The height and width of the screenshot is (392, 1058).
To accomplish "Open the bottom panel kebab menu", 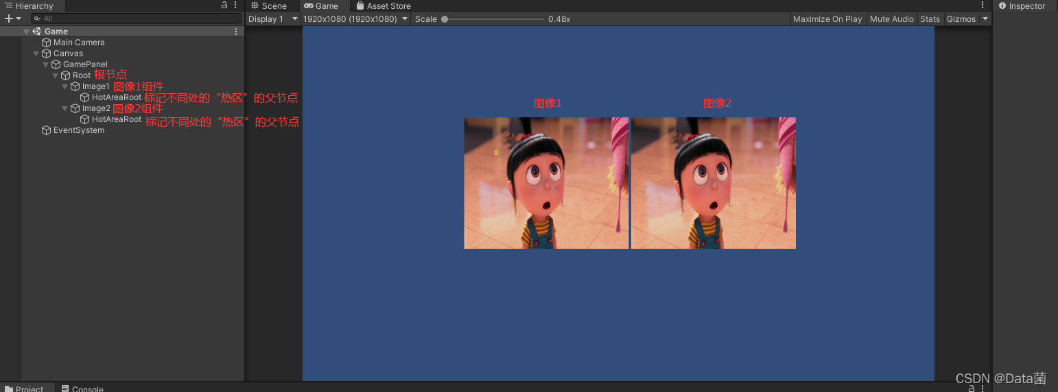I will (x=983, y=389).
